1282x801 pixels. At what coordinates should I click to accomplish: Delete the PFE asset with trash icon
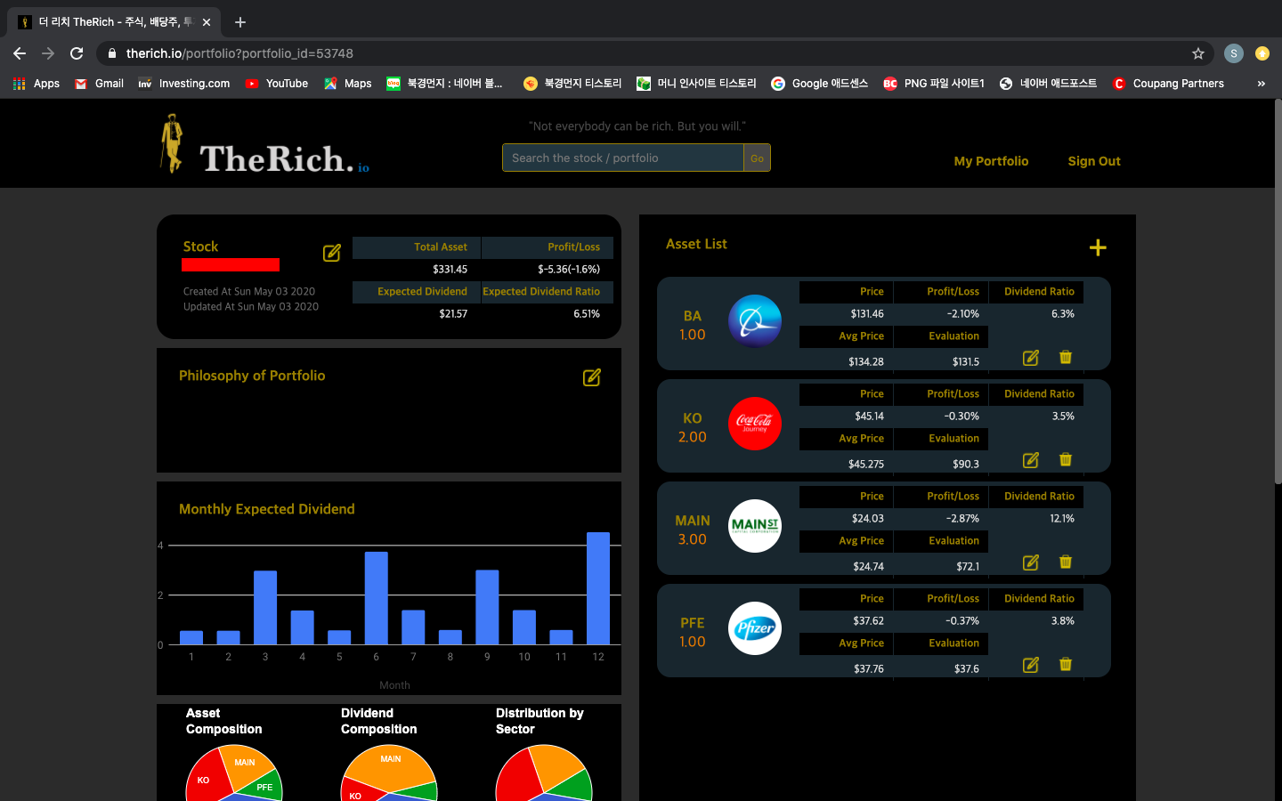click(1066, 664)
